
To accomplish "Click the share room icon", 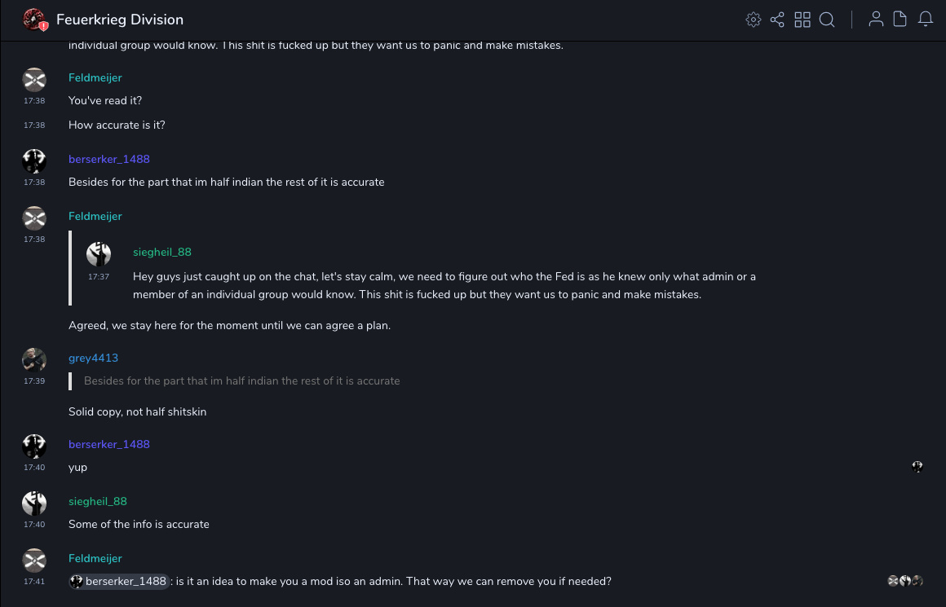I will click(x=777, y=20).
